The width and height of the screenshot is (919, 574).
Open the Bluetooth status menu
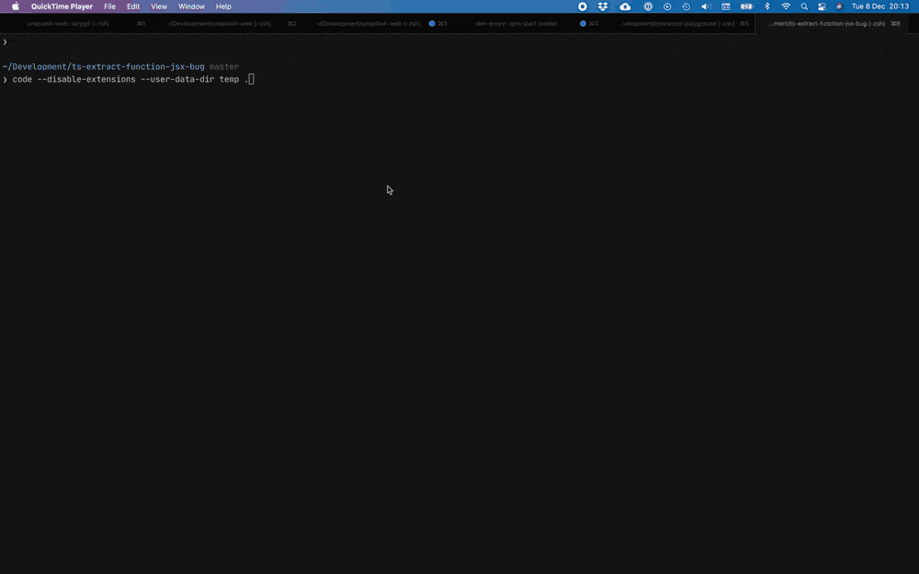tap(766, 6)
